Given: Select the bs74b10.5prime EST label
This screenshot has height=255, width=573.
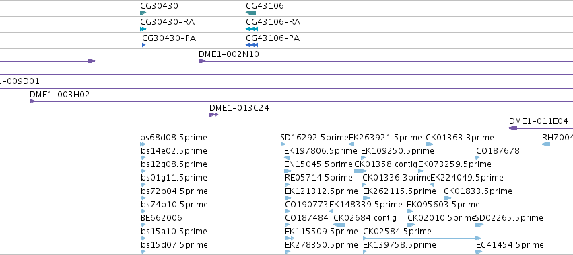Looking at the screenshot, I should (x=174, y=205).
